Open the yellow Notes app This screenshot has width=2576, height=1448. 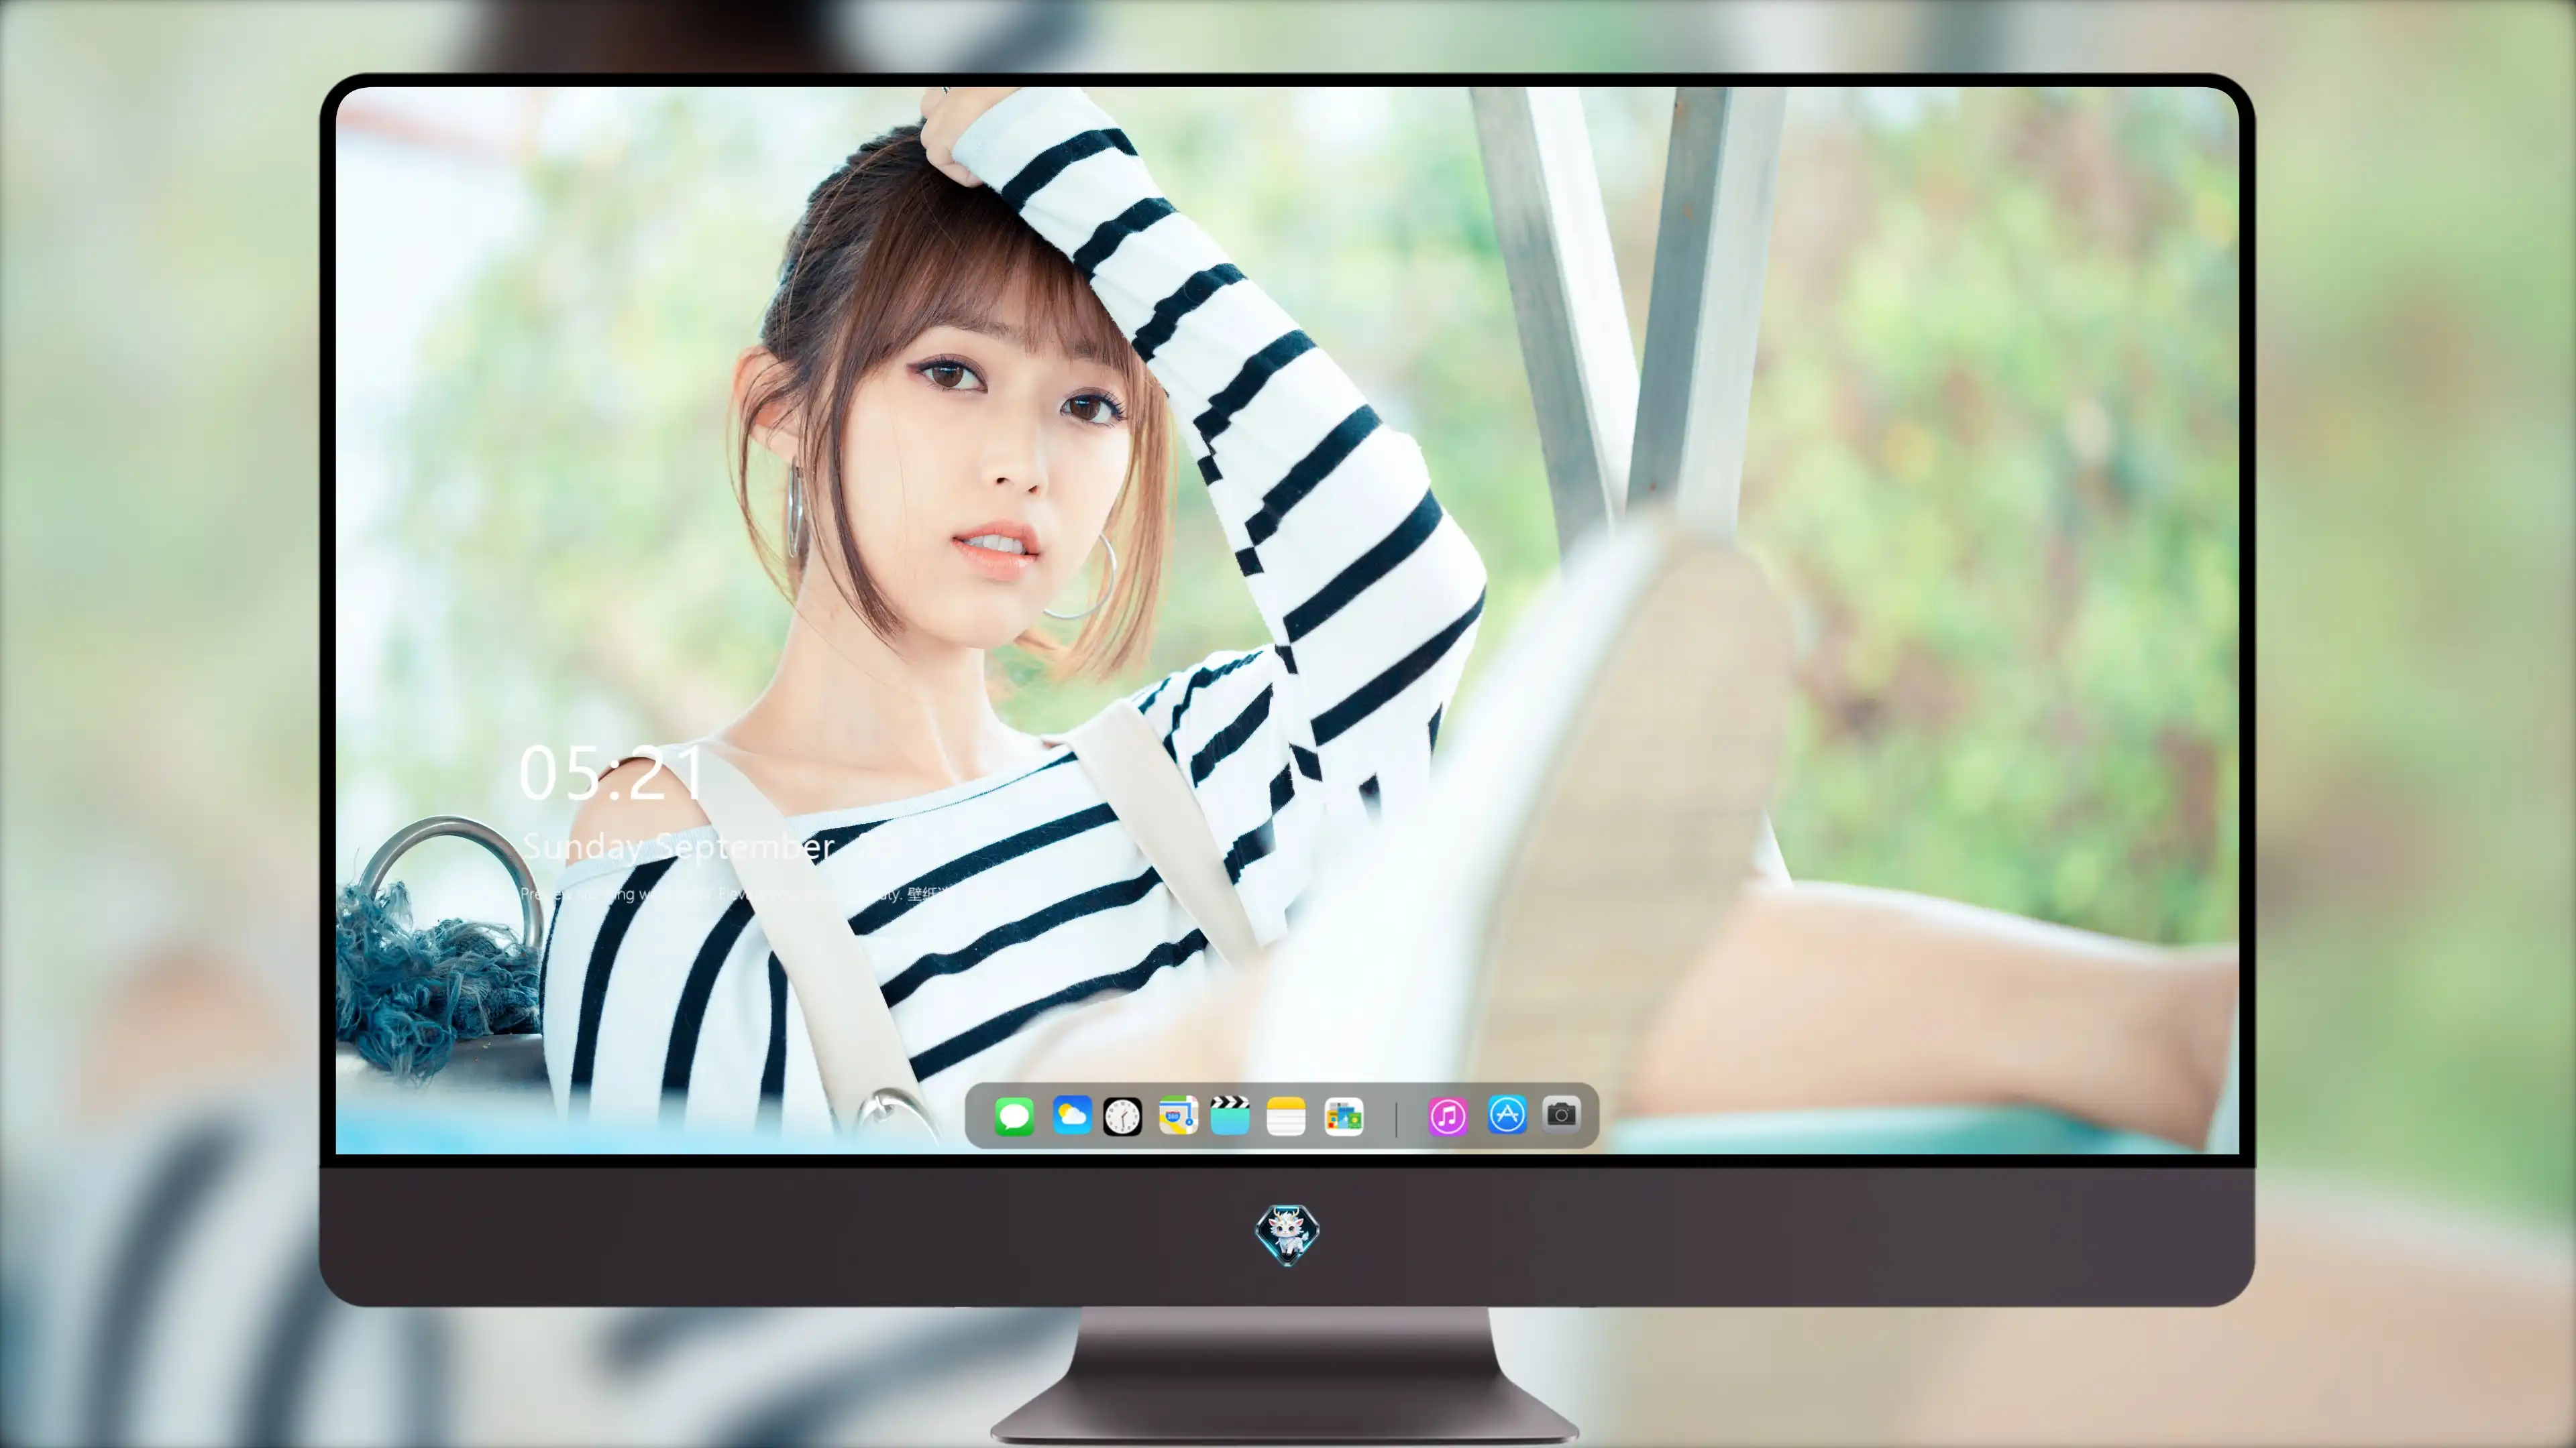coord(1286,1116)
